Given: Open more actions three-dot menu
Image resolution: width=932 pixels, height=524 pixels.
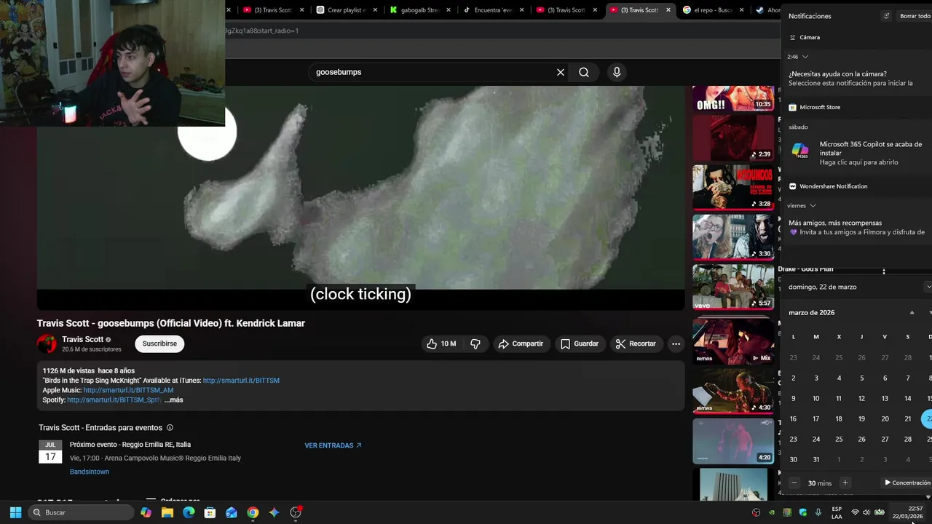Looking at the screenshot, I should pyautogui.click(x=676, y=344).
